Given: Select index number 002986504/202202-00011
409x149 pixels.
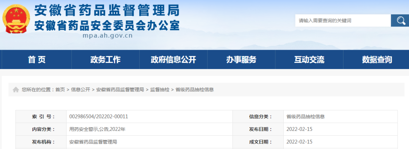Looking at the screenshot, I should click(98, 117).
